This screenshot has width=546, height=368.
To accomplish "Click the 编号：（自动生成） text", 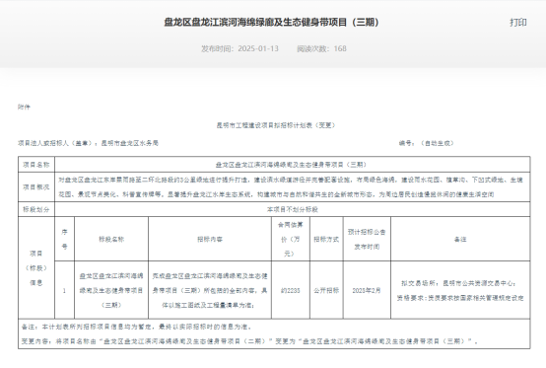I will pyautogui.click(x=426, y=143).
